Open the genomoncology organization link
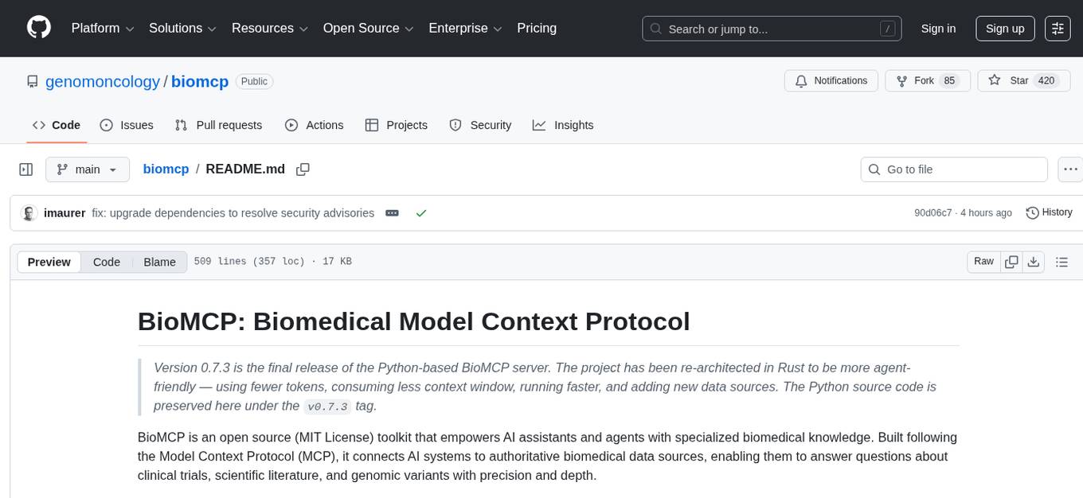Image resolution: width=1083 pixels, height=498 pixels. (103, 81)
